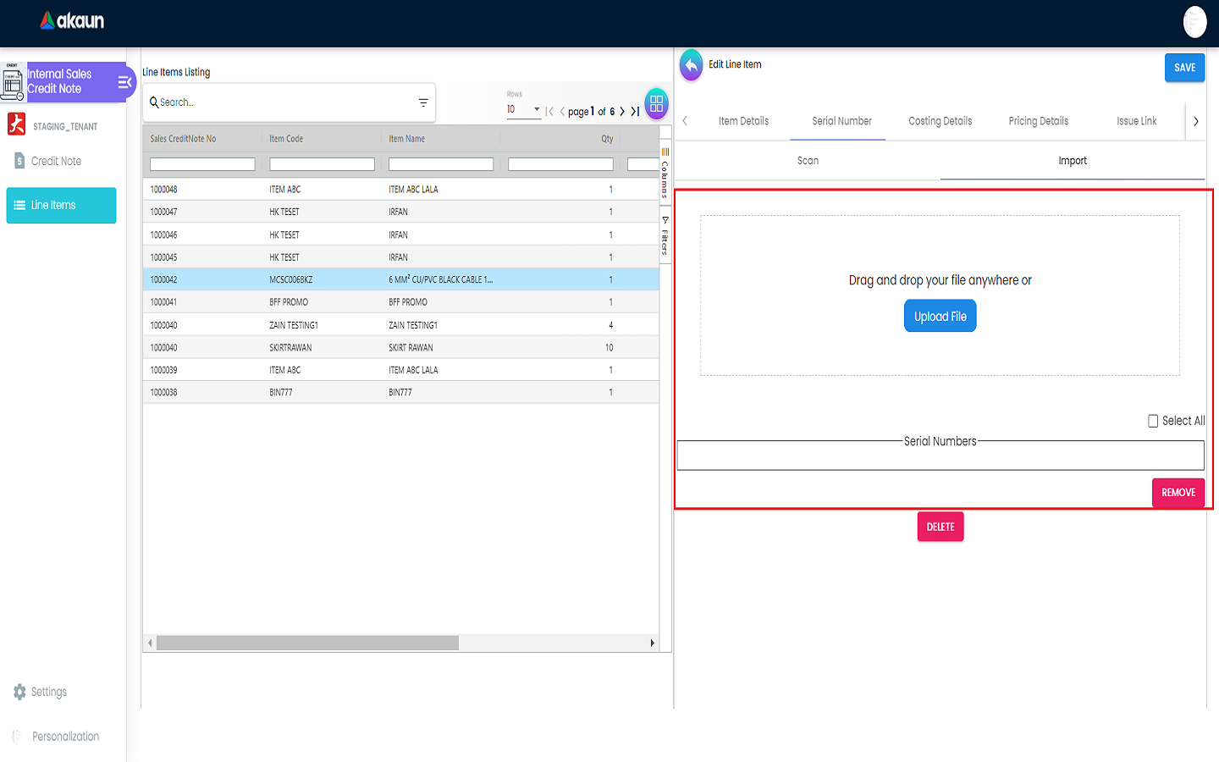Click the Item Code filter input field
The image size is (1219, 762).
pos(322,164)
